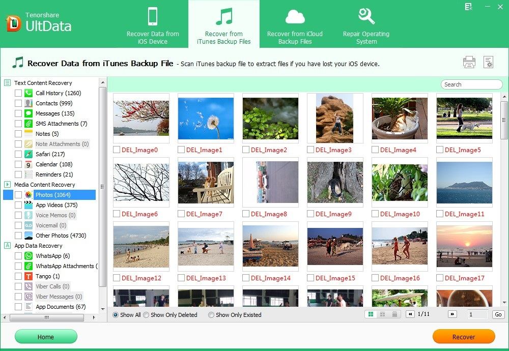Collapse the Text Content Recovery section
Viewport: 509px width, 351px height.
(x=7, y=83)
